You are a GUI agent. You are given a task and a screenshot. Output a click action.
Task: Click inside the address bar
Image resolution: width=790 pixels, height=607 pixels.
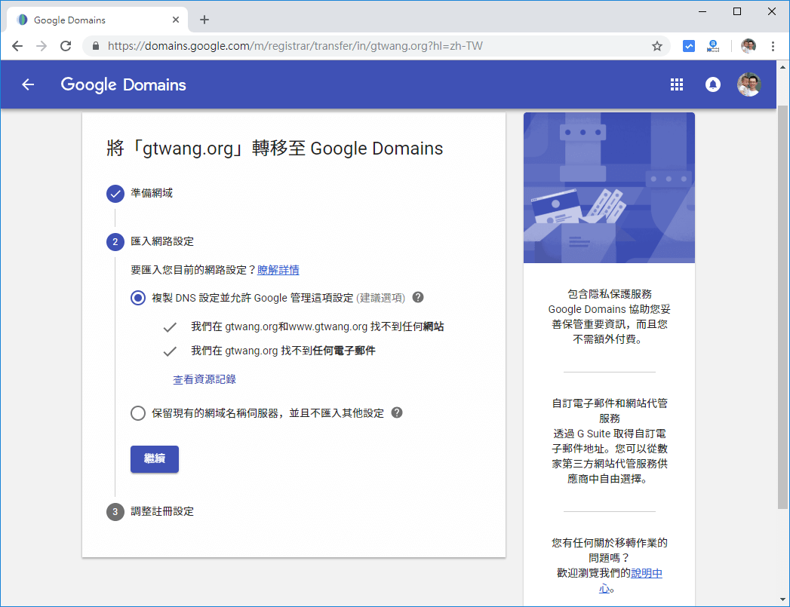pos(340,46)
